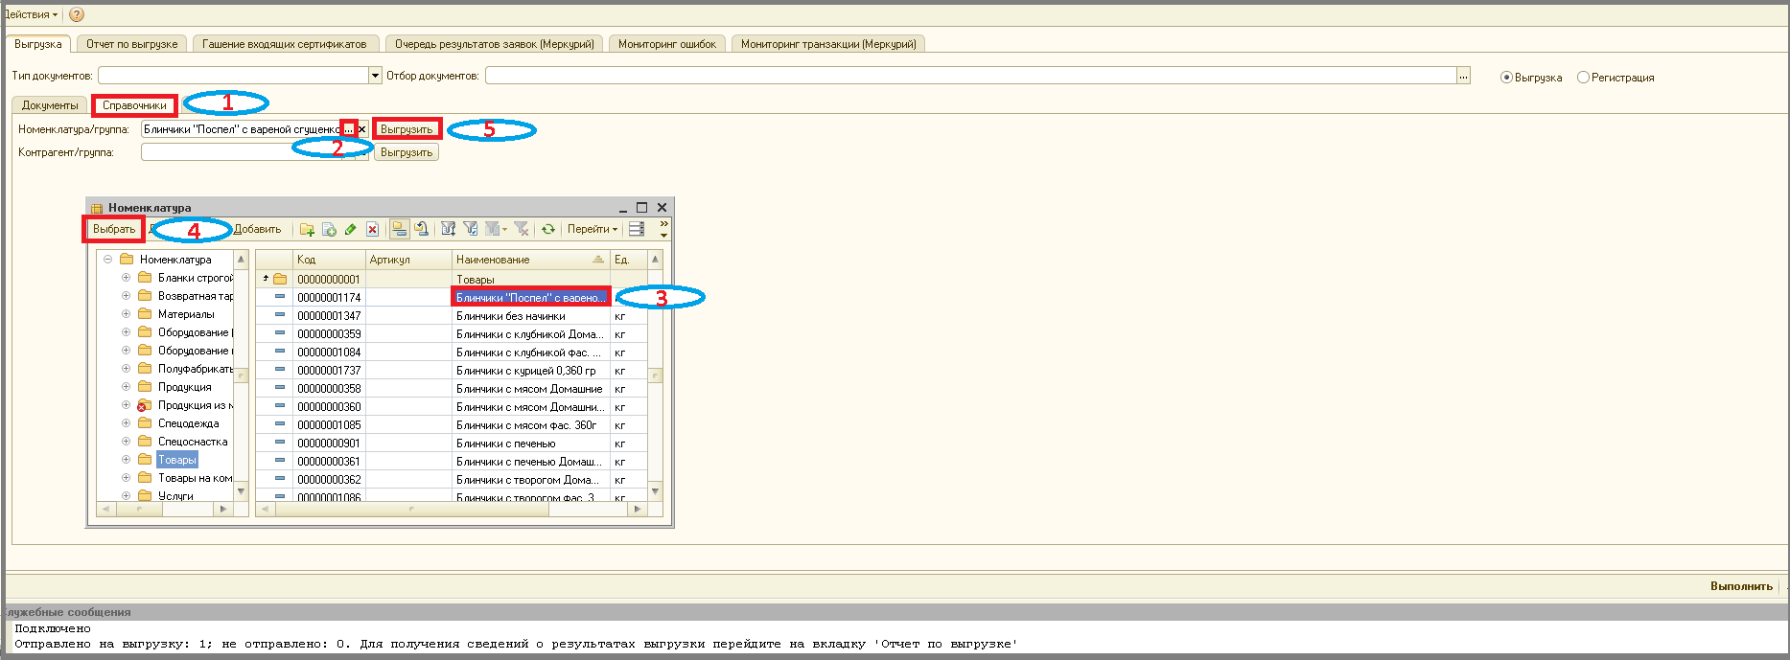This screenshot has height=660, width=1790.
Task: Expand the Полуфабрикаты tree folder
Action: tap(126, 369)
